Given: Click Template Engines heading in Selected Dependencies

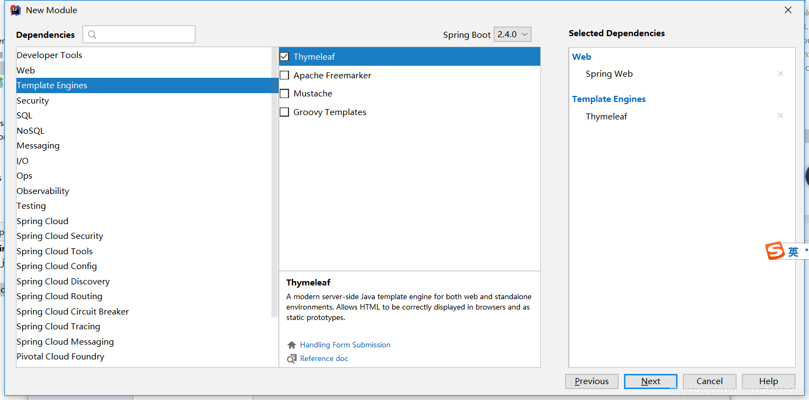Looking at the screenshot, I should point(609,99).
